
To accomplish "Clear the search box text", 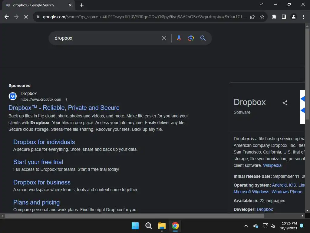I will click(x=164, y=38).
